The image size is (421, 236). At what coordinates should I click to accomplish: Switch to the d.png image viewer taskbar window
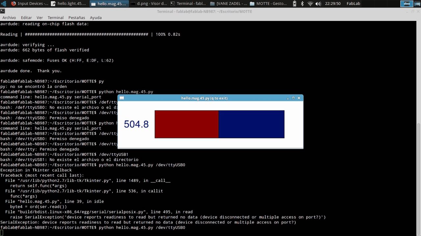point(149,4)
